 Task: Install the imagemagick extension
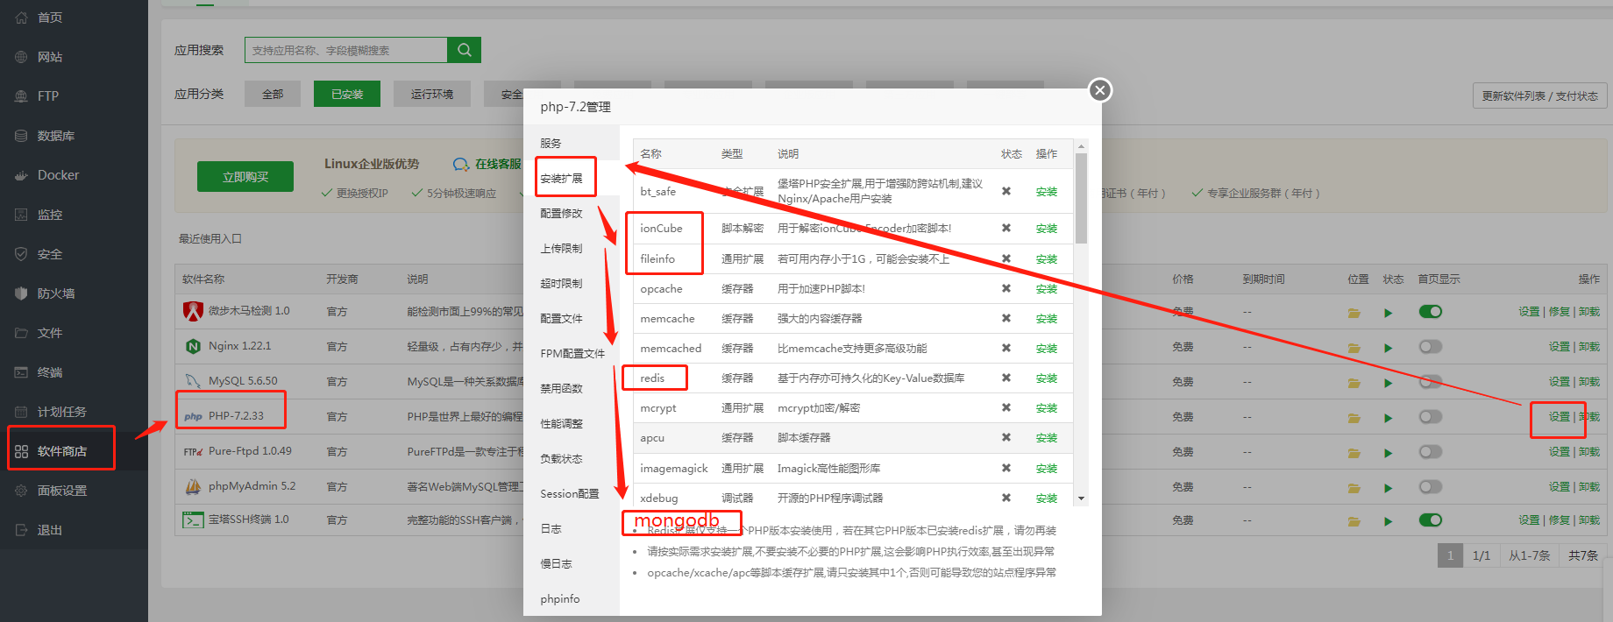[1046, 469]
